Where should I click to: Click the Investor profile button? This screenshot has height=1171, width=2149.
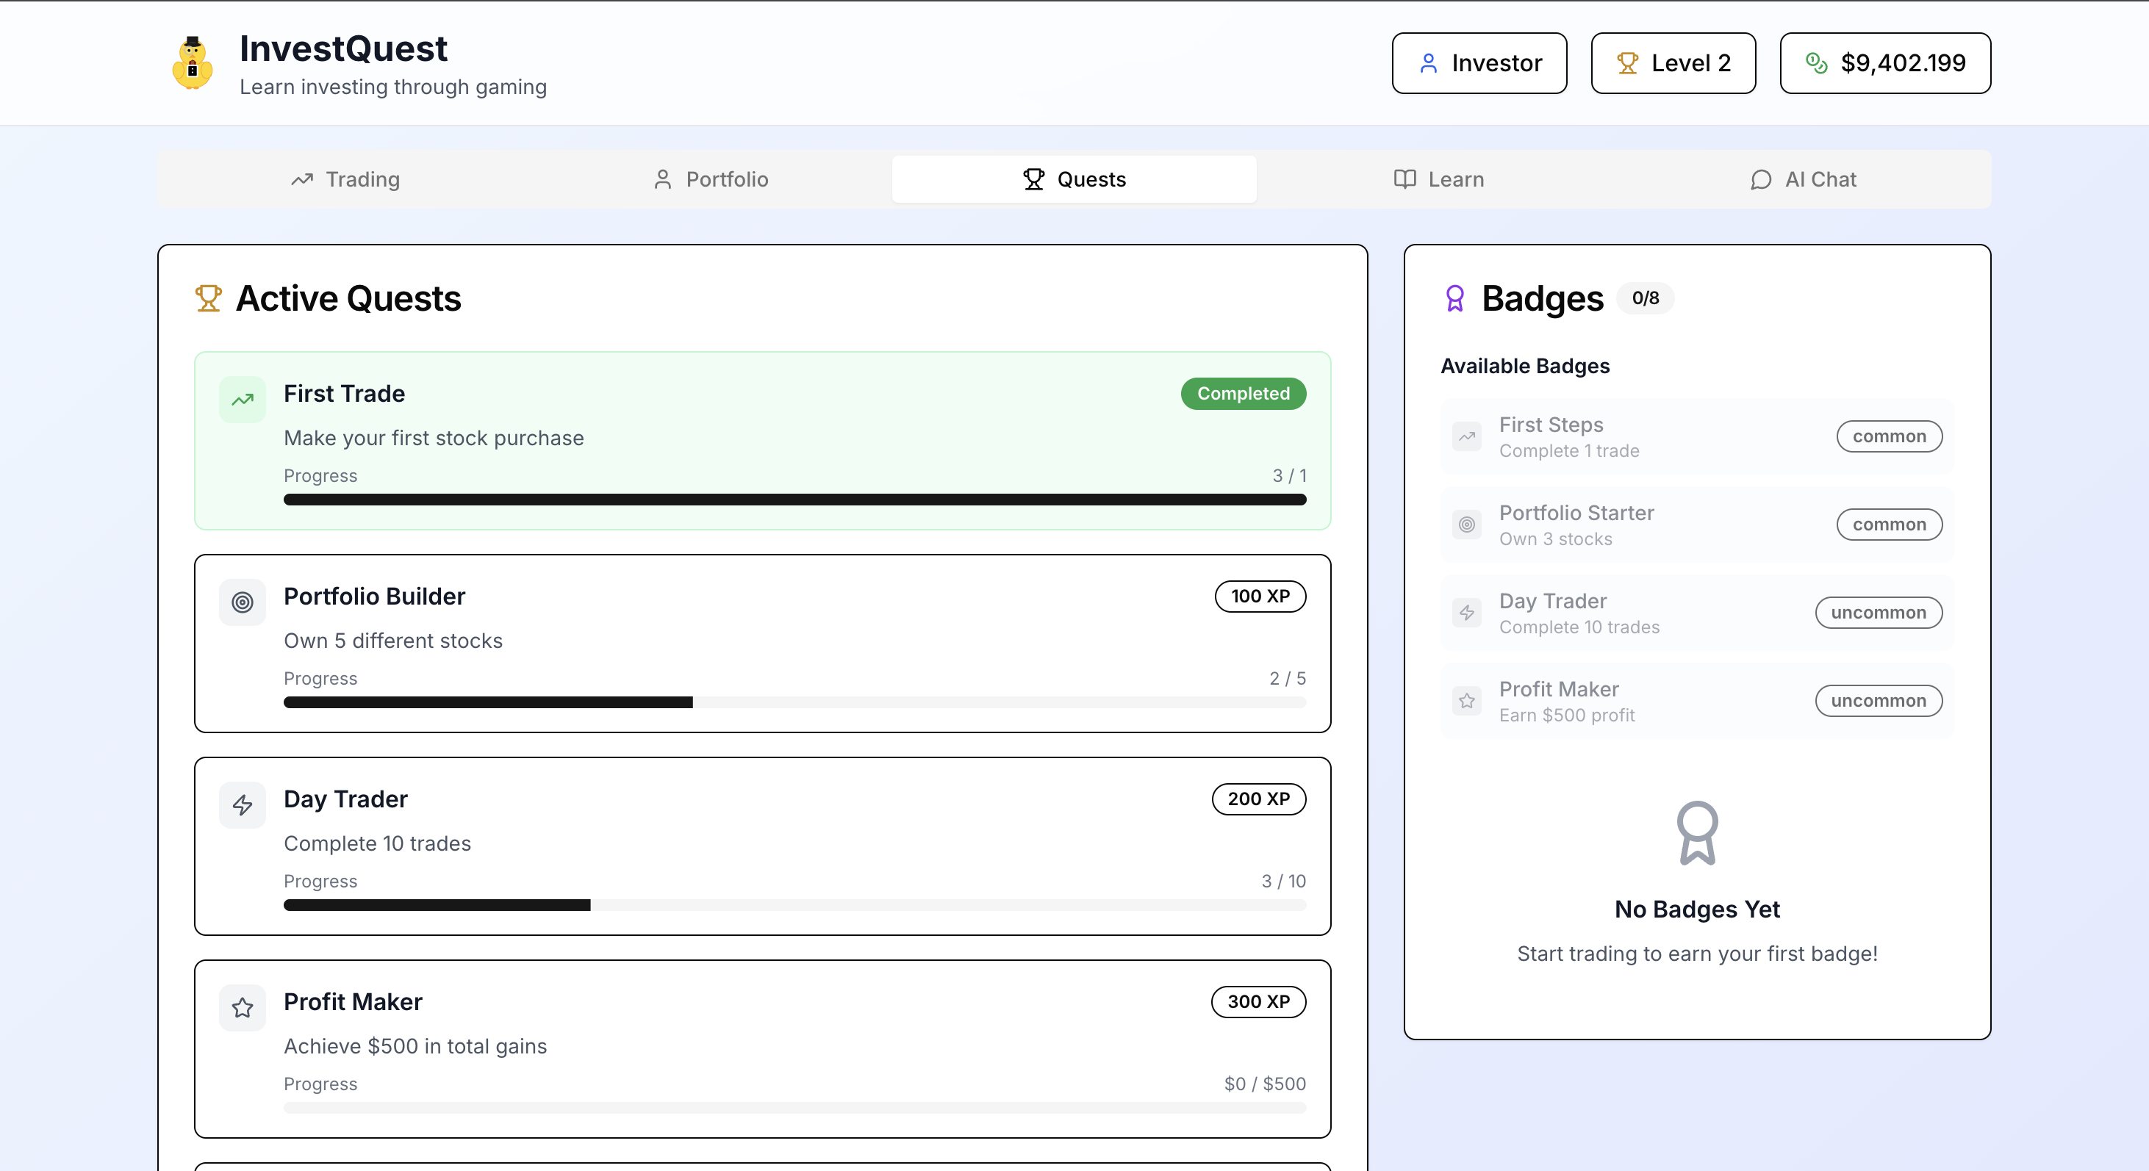tap(1479, 63)
